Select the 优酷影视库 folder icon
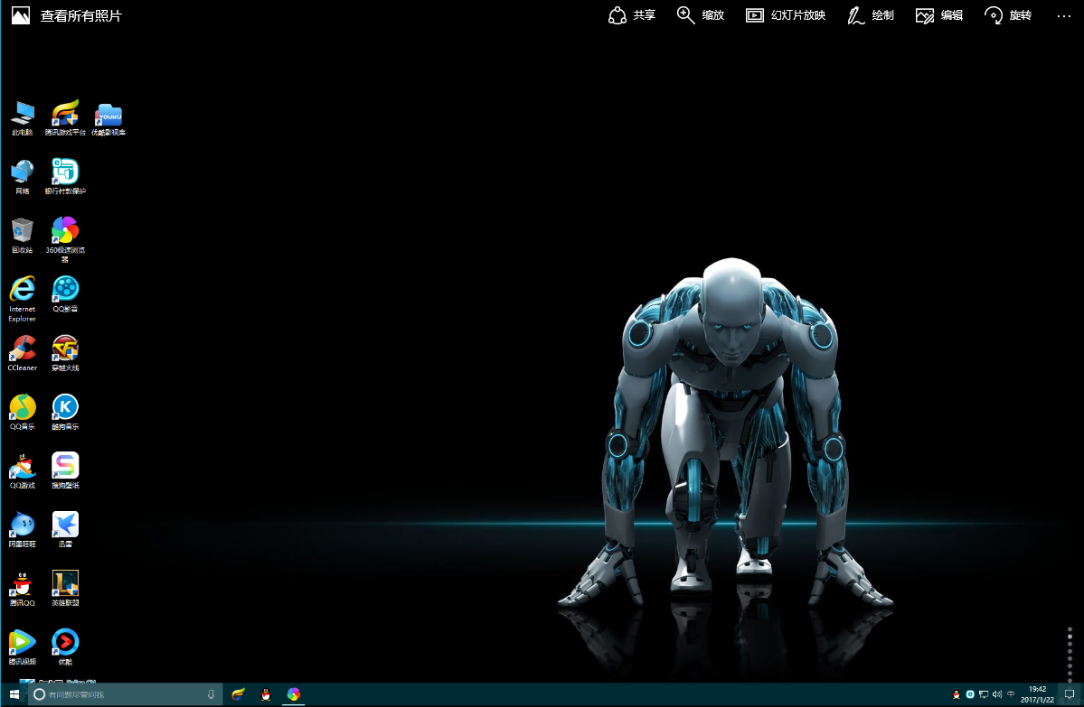This screenshot has width=1084, height=707. [x=108, y=114]
